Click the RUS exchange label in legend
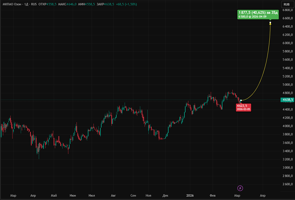The width and height of the screenshot is (295, 200). pyautogui.click(x=34, y=4)
